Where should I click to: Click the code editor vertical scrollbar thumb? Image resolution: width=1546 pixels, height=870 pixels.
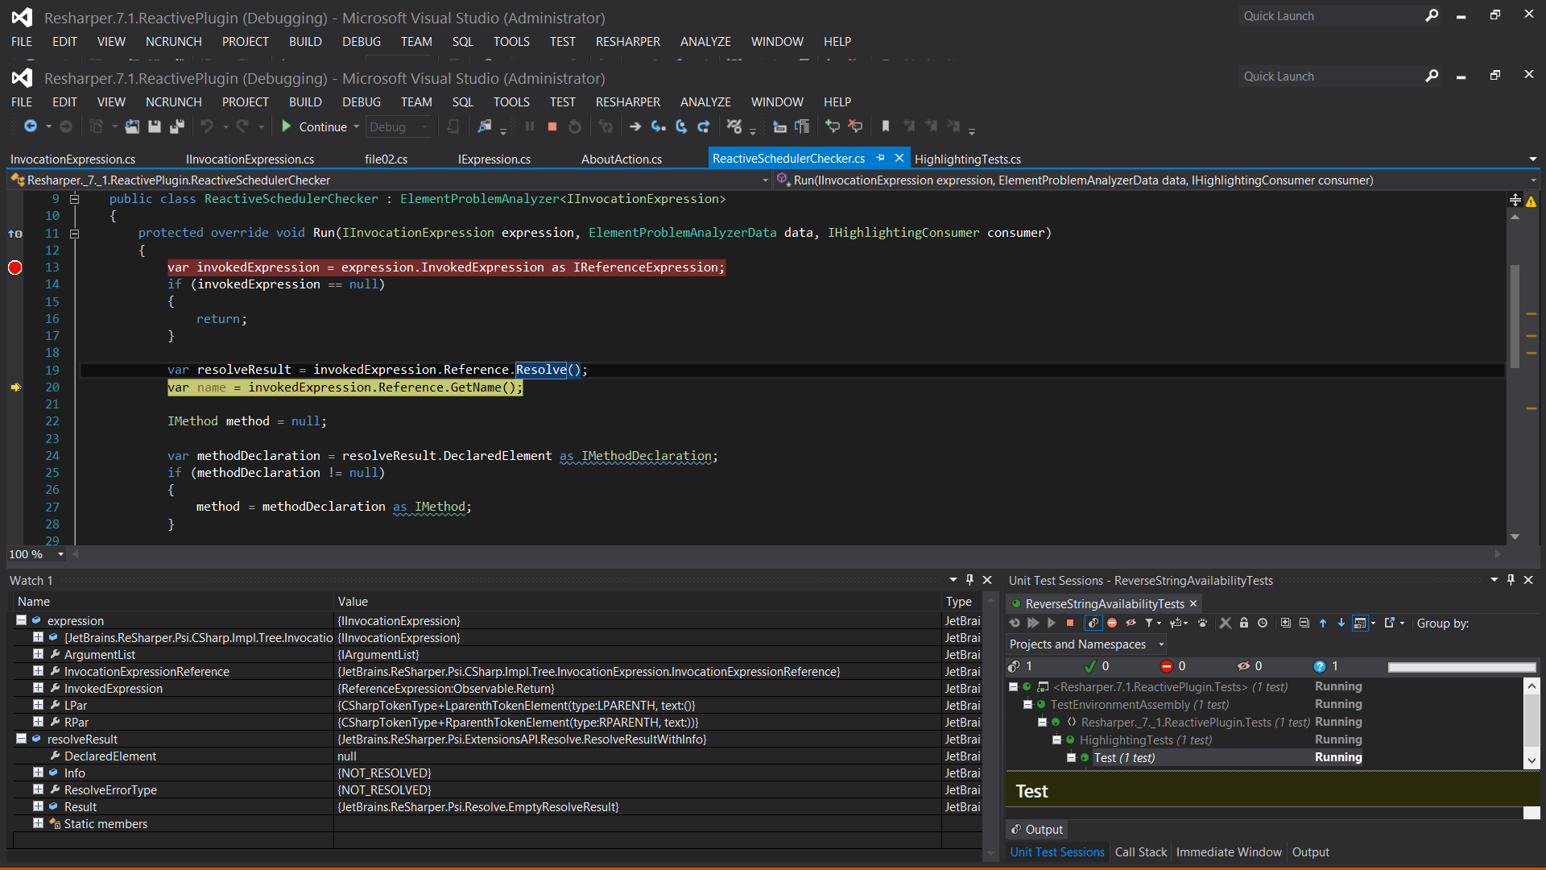click(x=1515, y=315)
